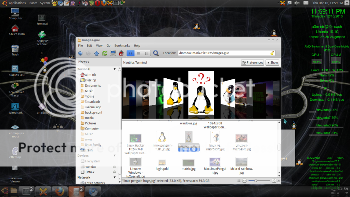Open the Help menu
Viewport: 350px width, 197px height.
(137, 45)
